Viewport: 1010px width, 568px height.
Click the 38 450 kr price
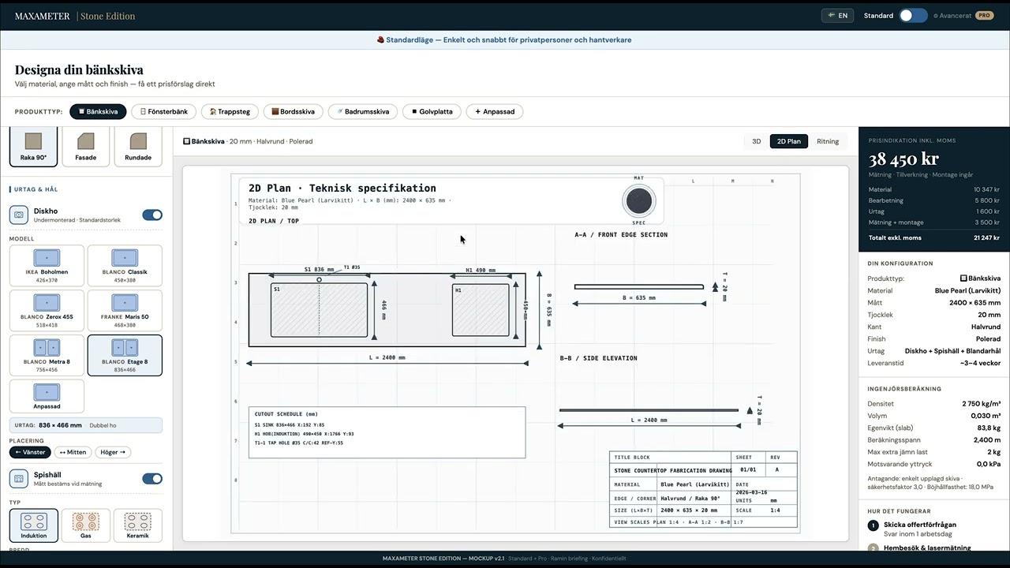[x=903, y=159]
